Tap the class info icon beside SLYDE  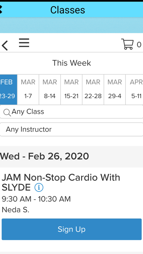(x=39, y=188)
